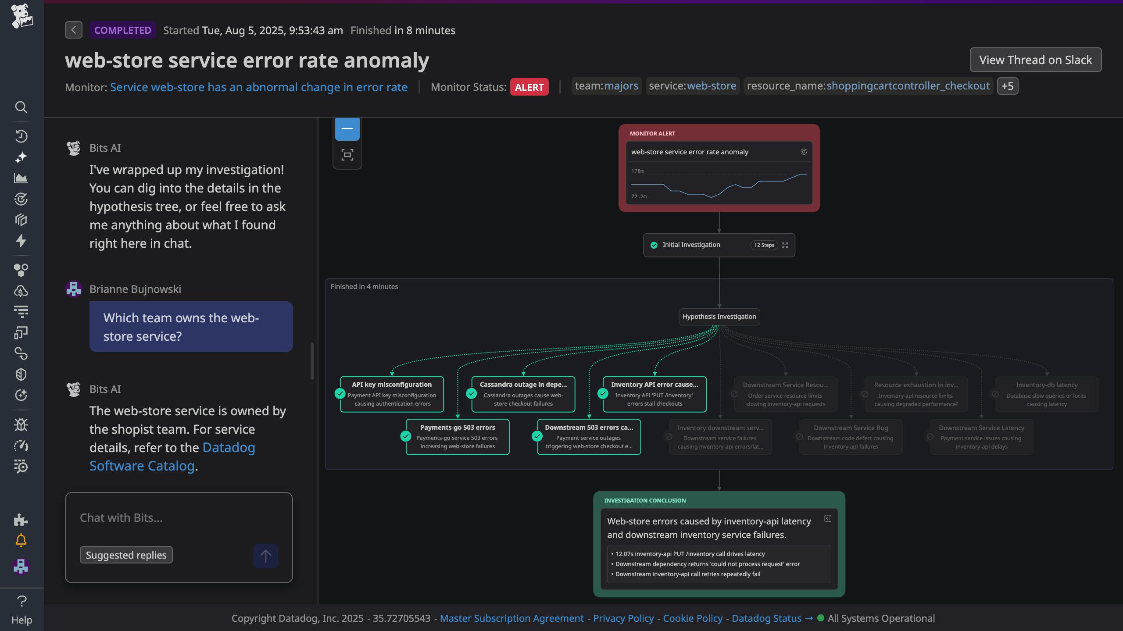Screen dimensions: 1123x631
Task: Navigate back with the arrow near COMPLETED badge
Action: [x=73, y=30]
